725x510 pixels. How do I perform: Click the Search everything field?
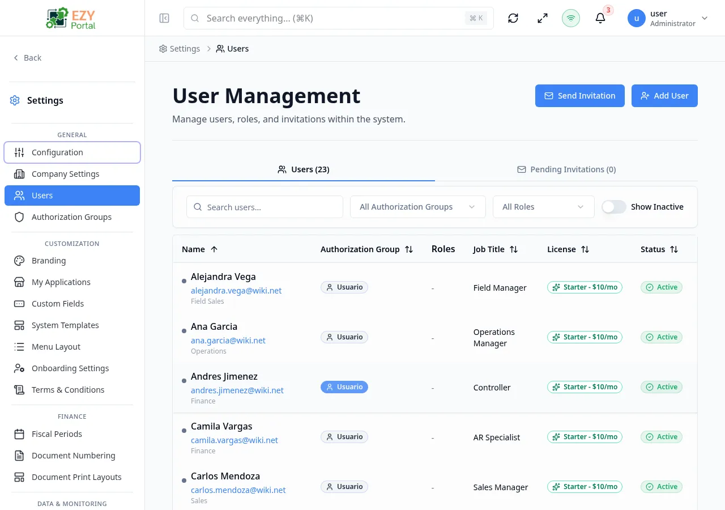coord(339,18)
